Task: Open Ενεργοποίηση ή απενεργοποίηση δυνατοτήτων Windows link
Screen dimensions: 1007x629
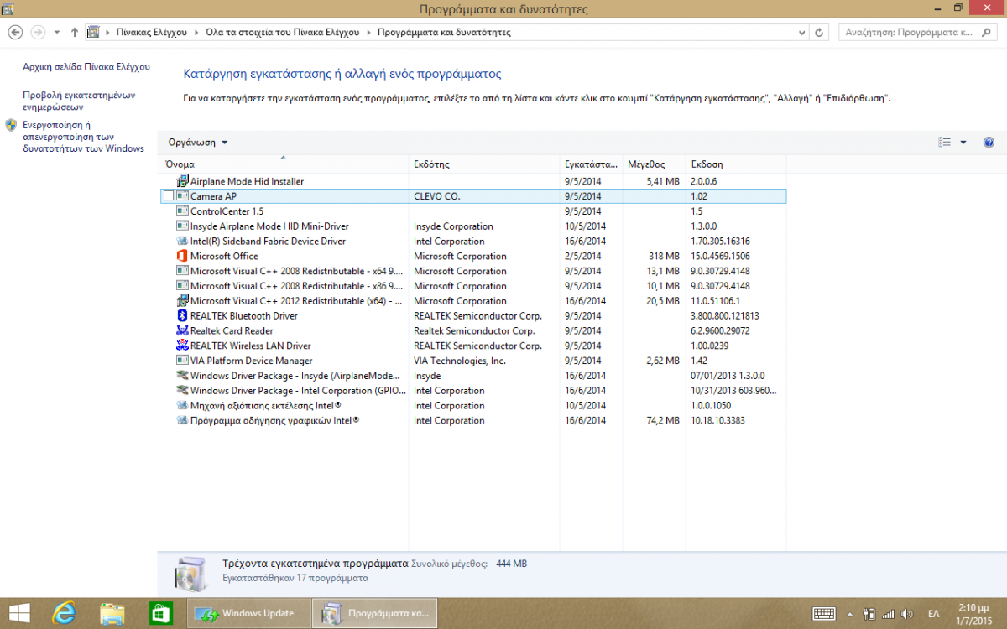Action: [83, 137]
